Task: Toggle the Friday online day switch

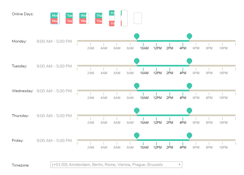Action: 112,18
